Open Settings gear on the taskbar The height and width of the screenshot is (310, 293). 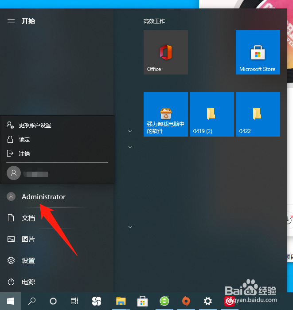click(x=207, y=301)
